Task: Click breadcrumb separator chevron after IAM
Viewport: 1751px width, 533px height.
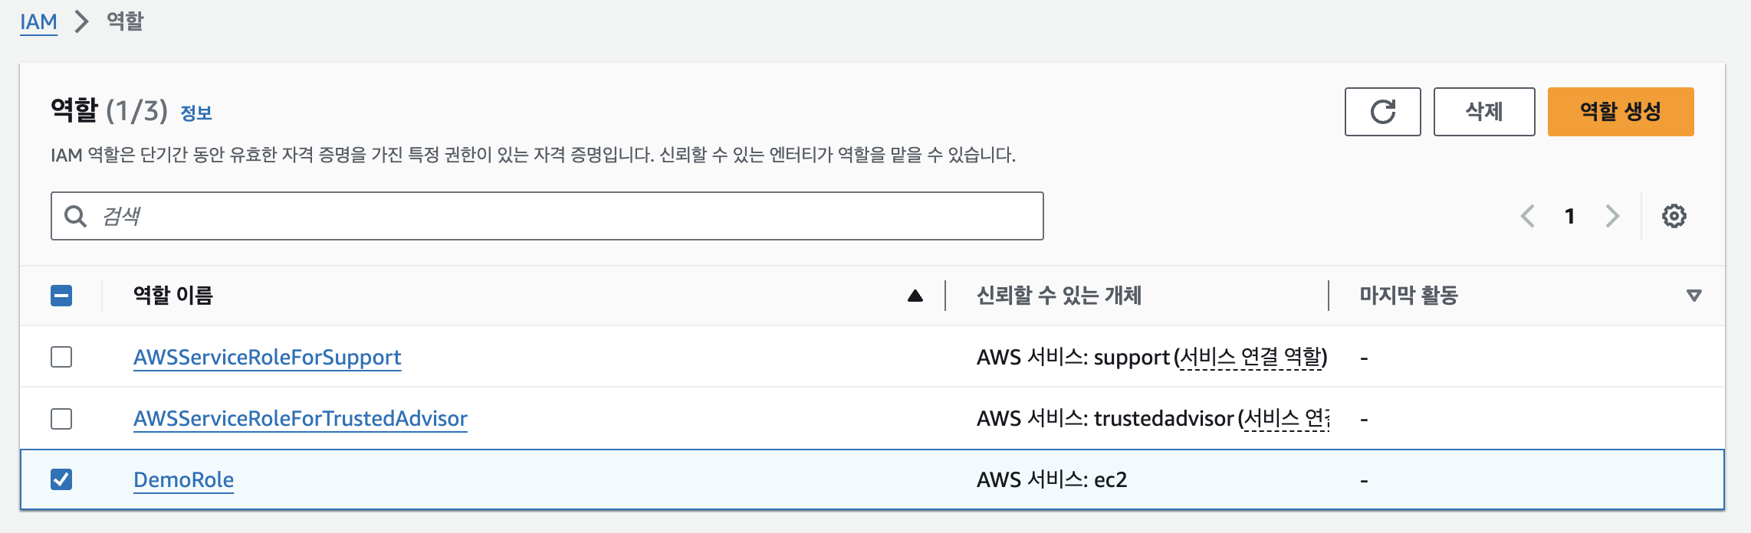Action: tap(81, 21)
